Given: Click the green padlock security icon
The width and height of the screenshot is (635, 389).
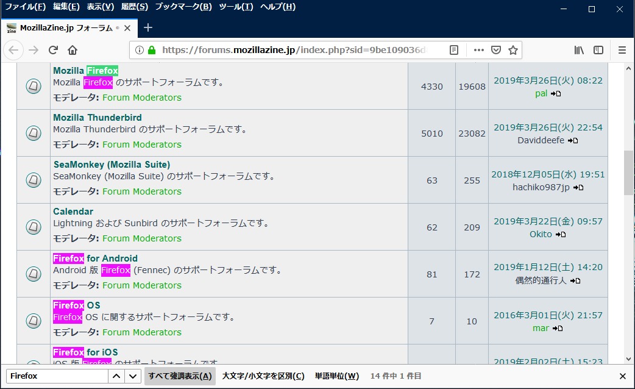Looking at the screenshot, I should click(x=152, y=50).
